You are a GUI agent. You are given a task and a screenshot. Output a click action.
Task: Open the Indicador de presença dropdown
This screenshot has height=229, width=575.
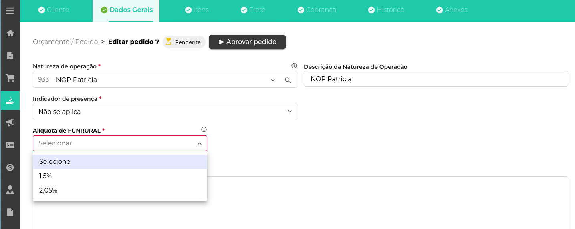165,112
